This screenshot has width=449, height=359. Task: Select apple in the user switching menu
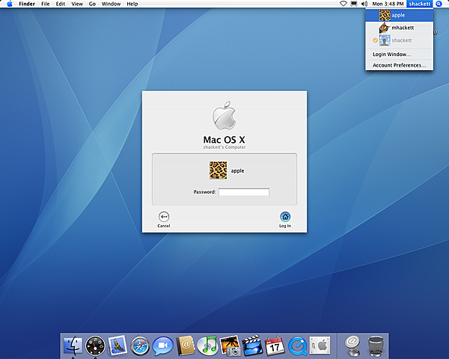point(399,15)
